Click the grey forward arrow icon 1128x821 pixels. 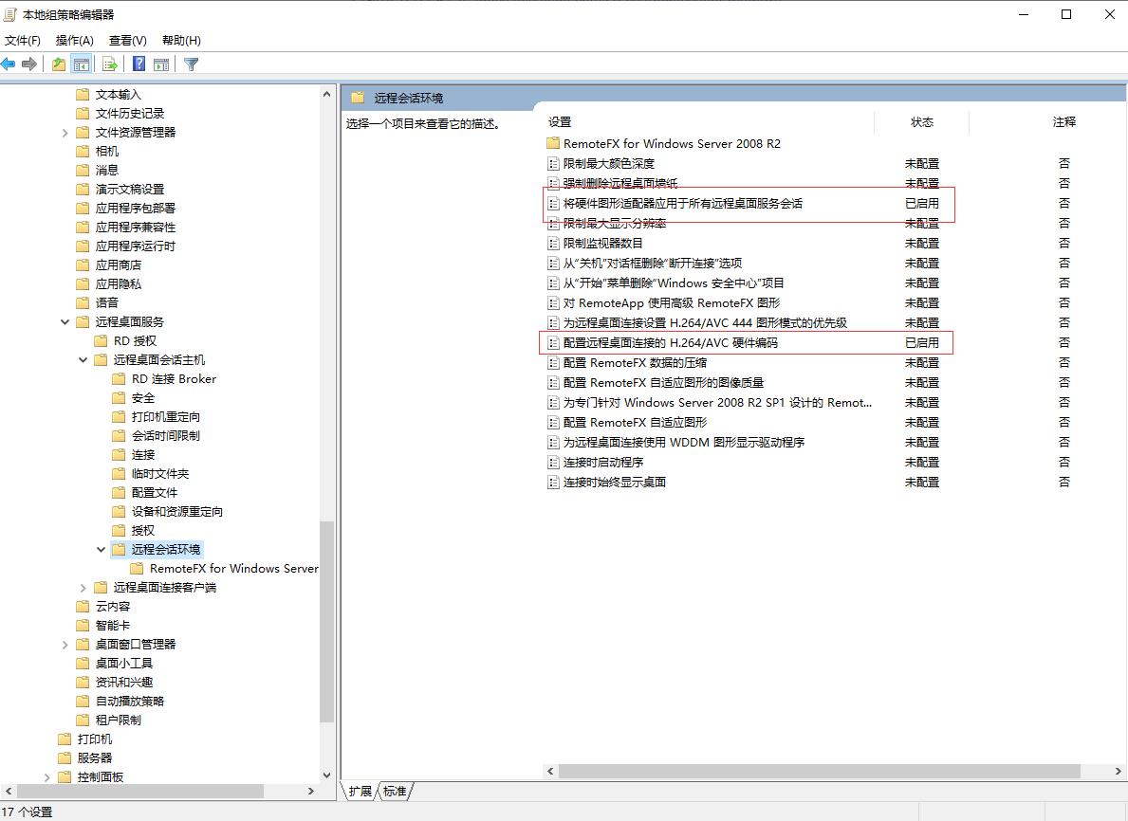click(29, 64)
